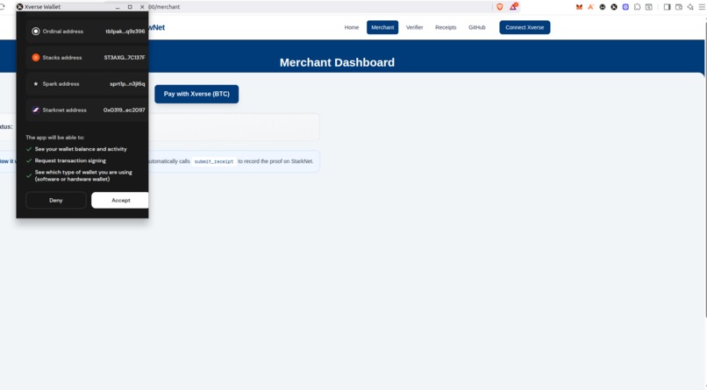This screenshot has width=707, height=390.
Task: Click the Spark address star icon
Action: (x=36, y=84)
